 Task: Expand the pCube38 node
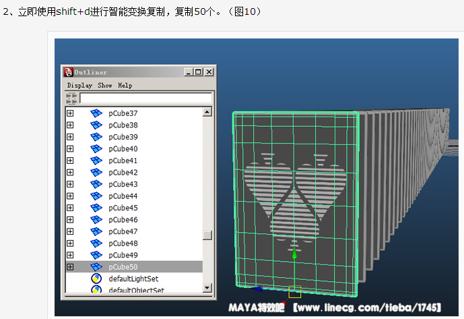pyautogui.click(x=70, y=125)
